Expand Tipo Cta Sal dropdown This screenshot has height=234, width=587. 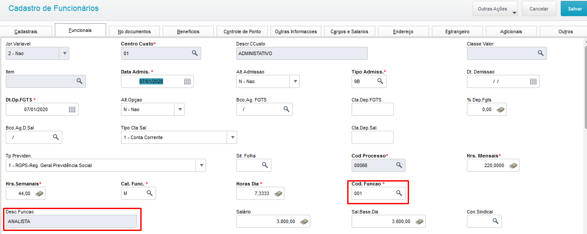(232, 137)
